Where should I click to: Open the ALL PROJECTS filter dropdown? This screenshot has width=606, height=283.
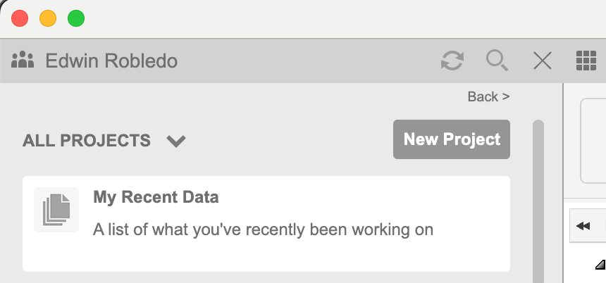point(87,141)
